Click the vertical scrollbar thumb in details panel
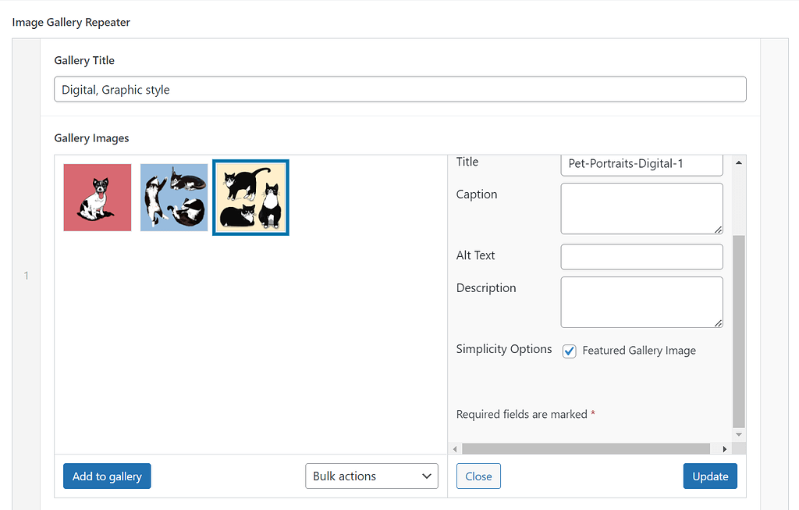The height and width of the screenshot is (510, 799). (739, 331)
